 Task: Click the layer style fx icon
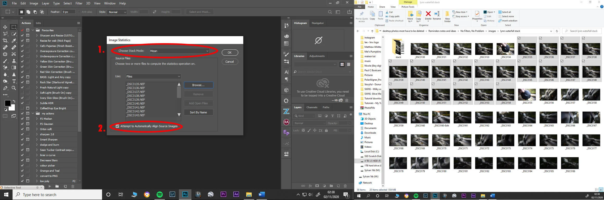(310, 186)
